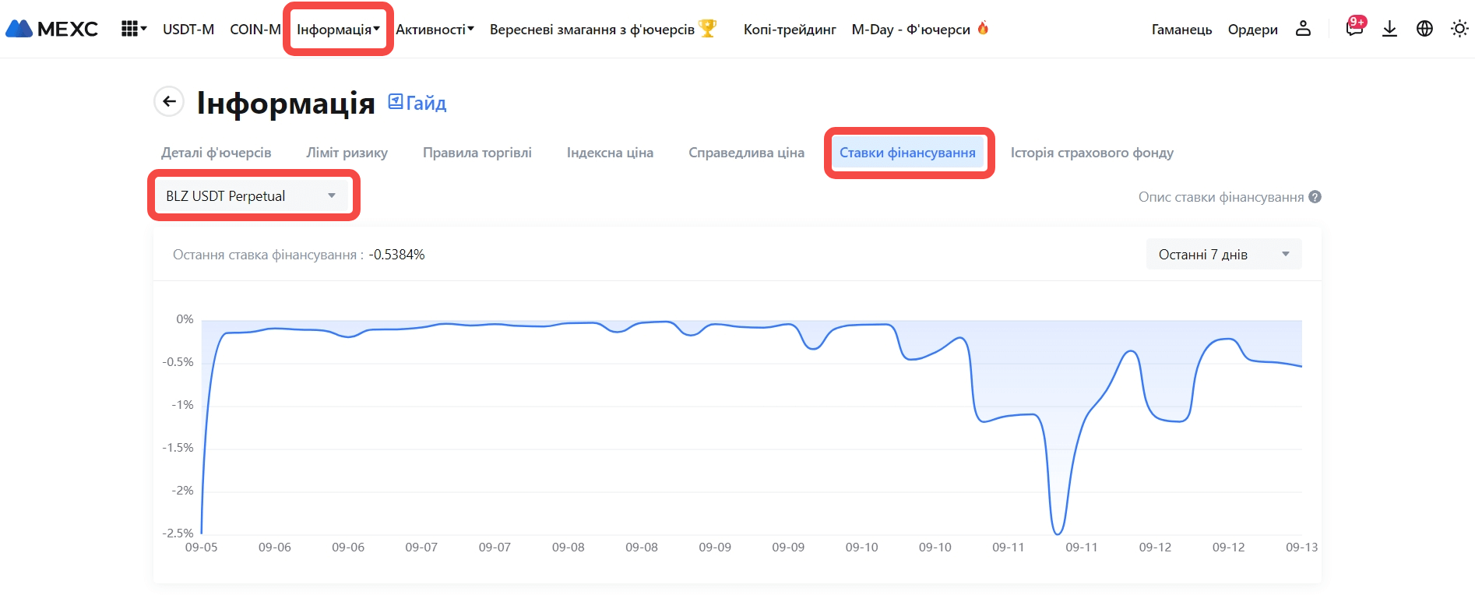Click the MEXC logo
This screenshot has width=1475, height=602.
click(x=51, y=29)
